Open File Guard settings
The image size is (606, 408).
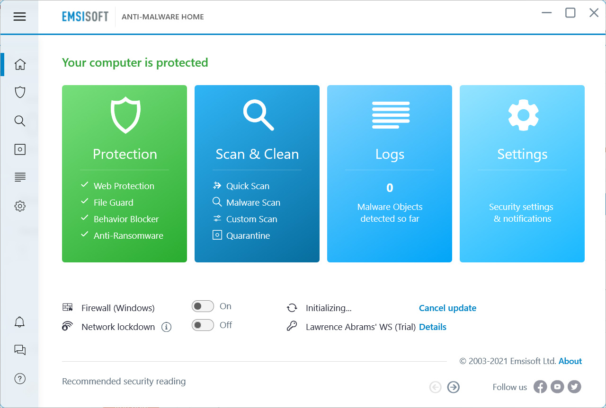[114, 202]
